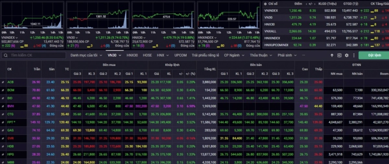Toggle the pin on the HPG row
Image resolution: width=389 pixels, height=164 pixels.
click(3, 155)
